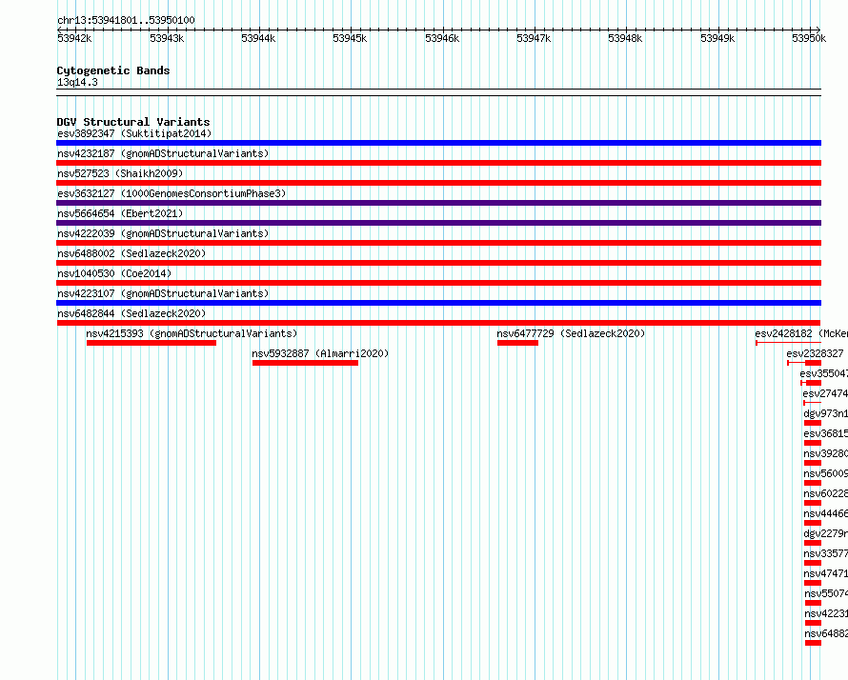Click the blue bar under esv3892347
Viewport: 848px width, 680px height.
438,143
